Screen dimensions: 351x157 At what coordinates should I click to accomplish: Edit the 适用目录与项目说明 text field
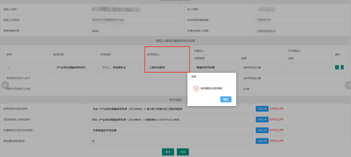click(x=170, y=109)
